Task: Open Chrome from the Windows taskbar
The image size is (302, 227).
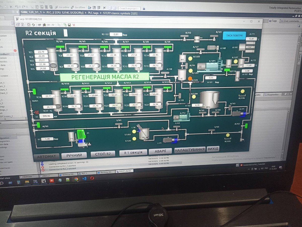Action: (x=76, y=179)
